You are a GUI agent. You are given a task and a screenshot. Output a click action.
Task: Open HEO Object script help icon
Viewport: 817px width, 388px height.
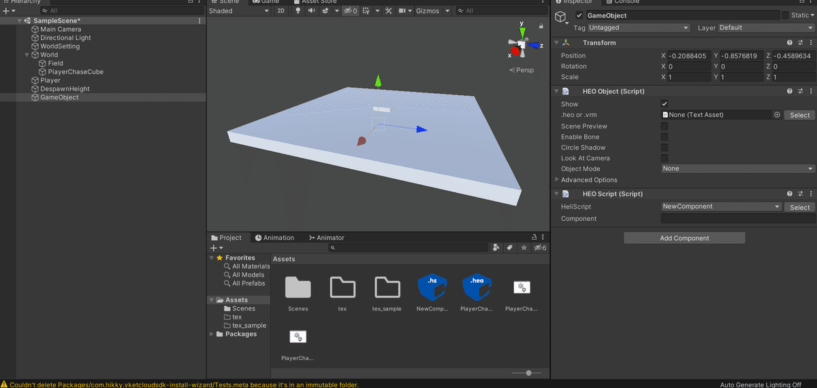pyautogui.click(x=790, y=91)
